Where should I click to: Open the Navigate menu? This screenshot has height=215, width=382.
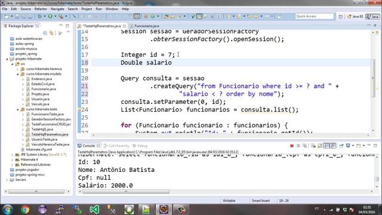(57, 9)
